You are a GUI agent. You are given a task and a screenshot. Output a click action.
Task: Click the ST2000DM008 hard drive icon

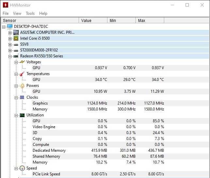(16, 50)
